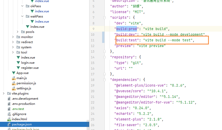Screen dimensions: 222x130
Task: Click the vite.plugins folder icon
Action: [x=9, y=94]
